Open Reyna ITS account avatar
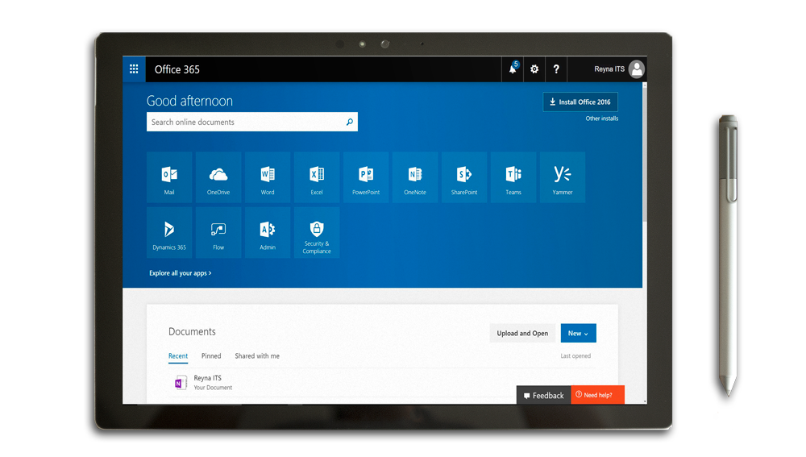 click(637, 69)
